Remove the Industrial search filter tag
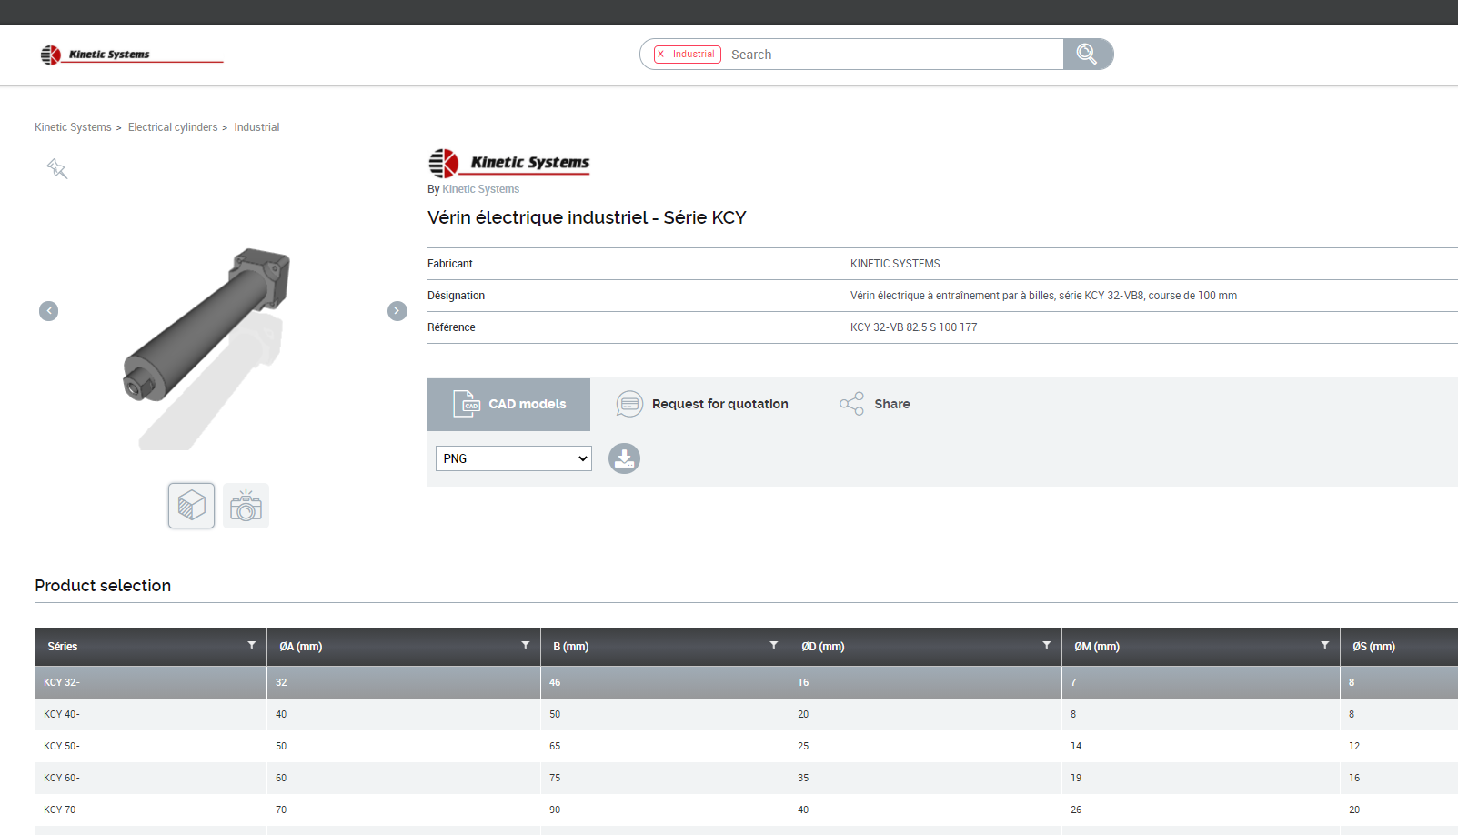The height and width of the screenshot is (835, 1458). click(x=661, y=55)
